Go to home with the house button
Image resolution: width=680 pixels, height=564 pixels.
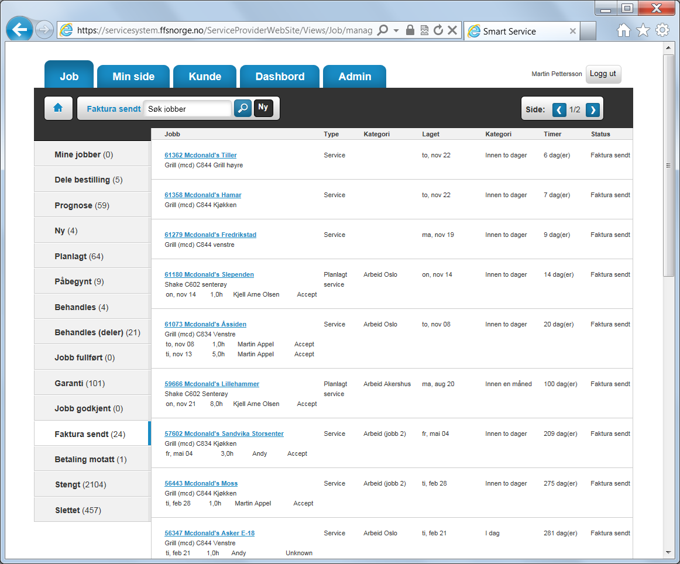tap(58, 108)
